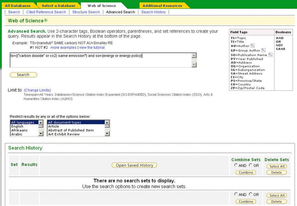This screenshot has height=206, width=297.
Task: Click into the advanced query text box
Action: (x=101, y=60)
